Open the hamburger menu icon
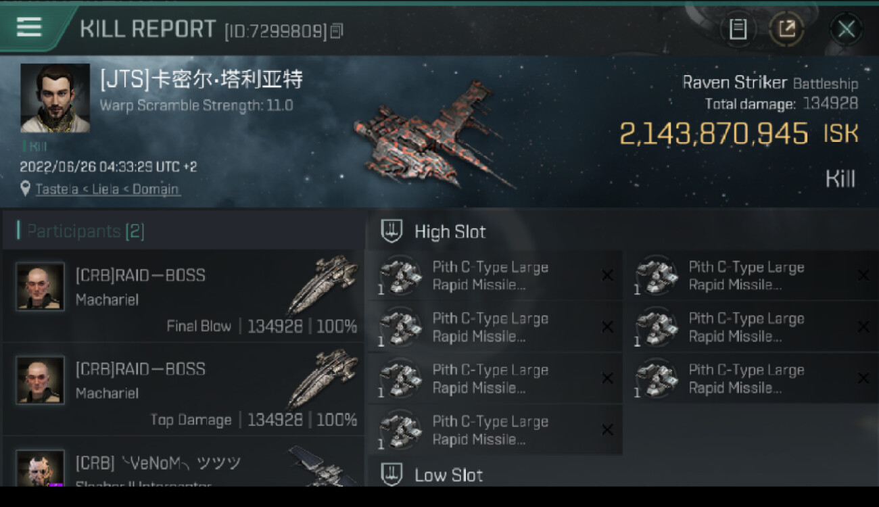This screenshot has width=879, height=507. pos(29,27)
